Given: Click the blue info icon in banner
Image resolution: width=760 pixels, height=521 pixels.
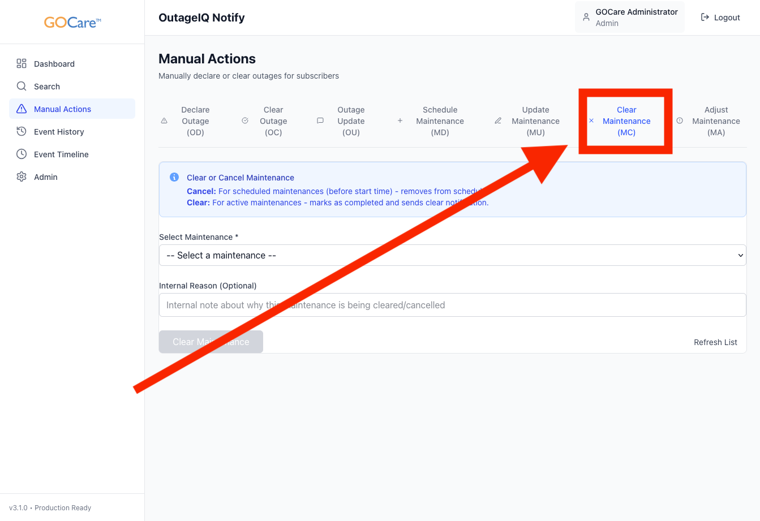Looking at the screenshot, I should [174, 178].
